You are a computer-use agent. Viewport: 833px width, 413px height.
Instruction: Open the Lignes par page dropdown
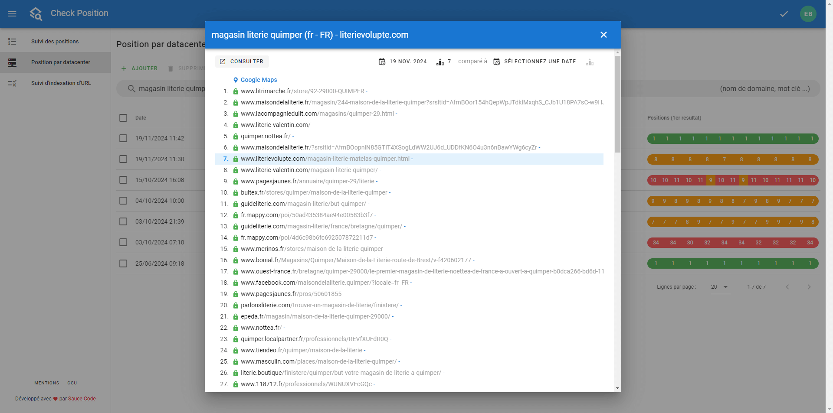[720, 287]
